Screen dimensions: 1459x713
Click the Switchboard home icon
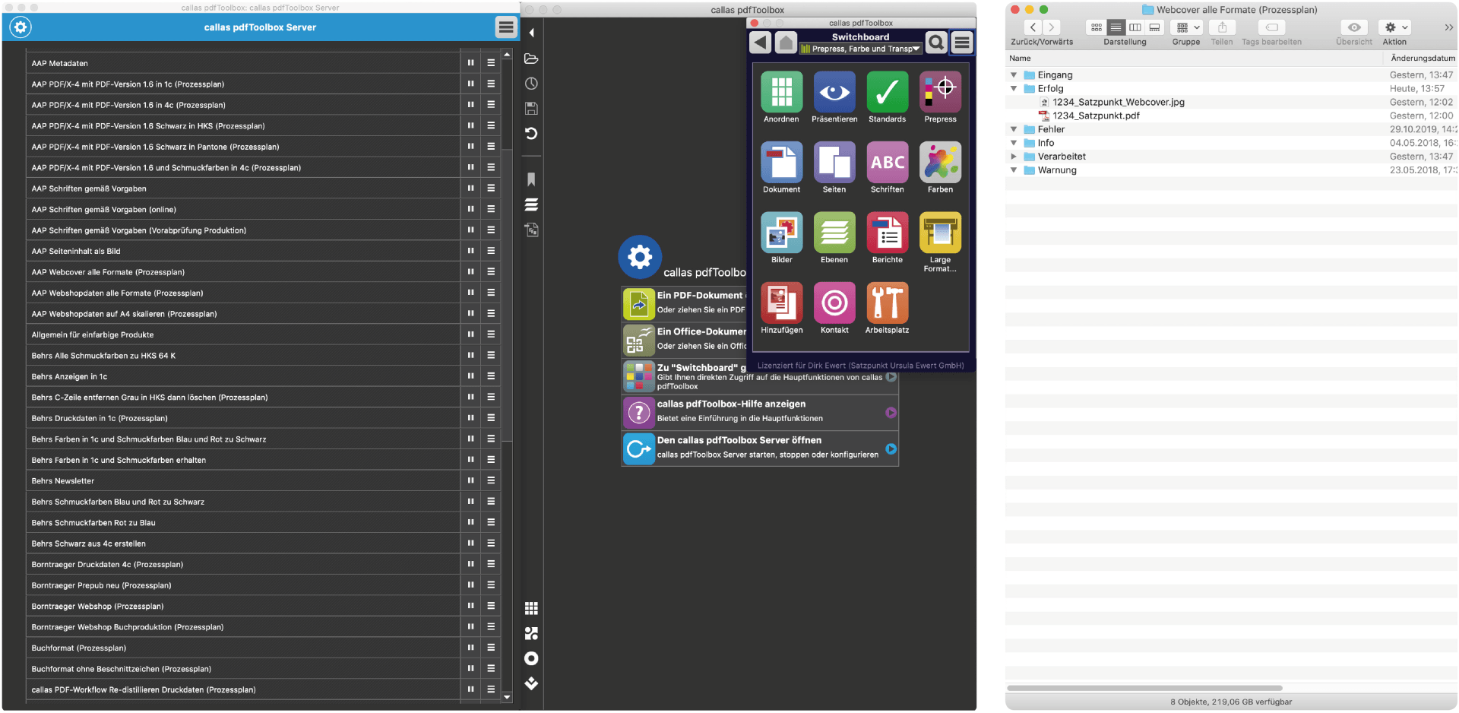pos(786,43)
